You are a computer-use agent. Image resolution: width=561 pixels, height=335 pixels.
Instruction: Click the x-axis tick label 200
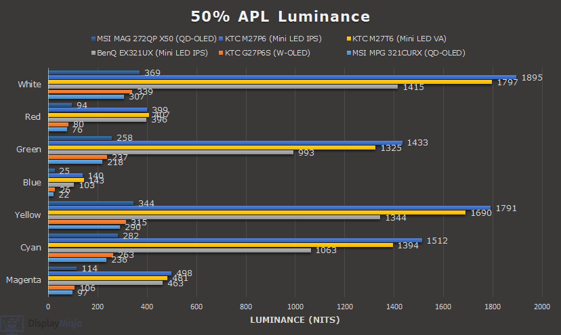[x=98, y=307]
